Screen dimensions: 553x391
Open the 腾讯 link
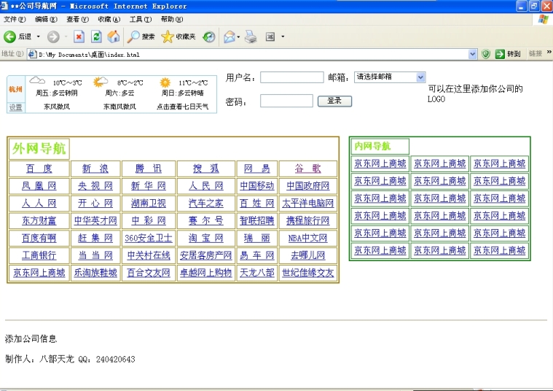[149, 169]
